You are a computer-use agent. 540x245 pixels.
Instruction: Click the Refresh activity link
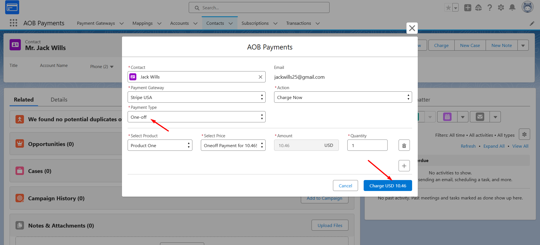[468, 146]
